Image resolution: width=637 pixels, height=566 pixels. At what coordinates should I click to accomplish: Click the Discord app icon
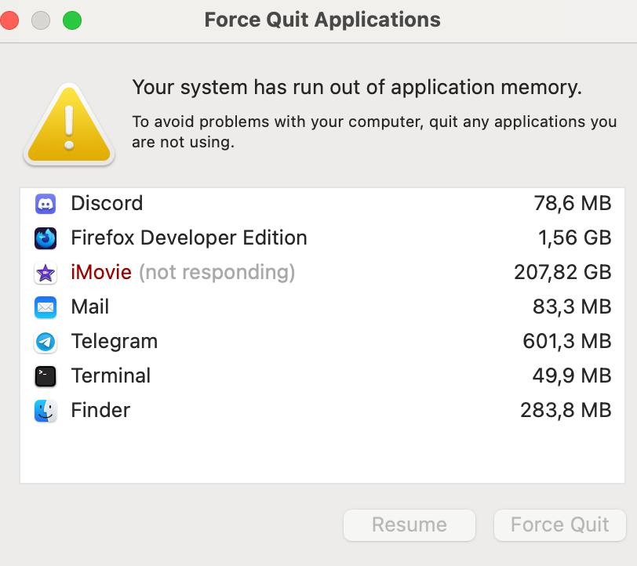point(45,203)
